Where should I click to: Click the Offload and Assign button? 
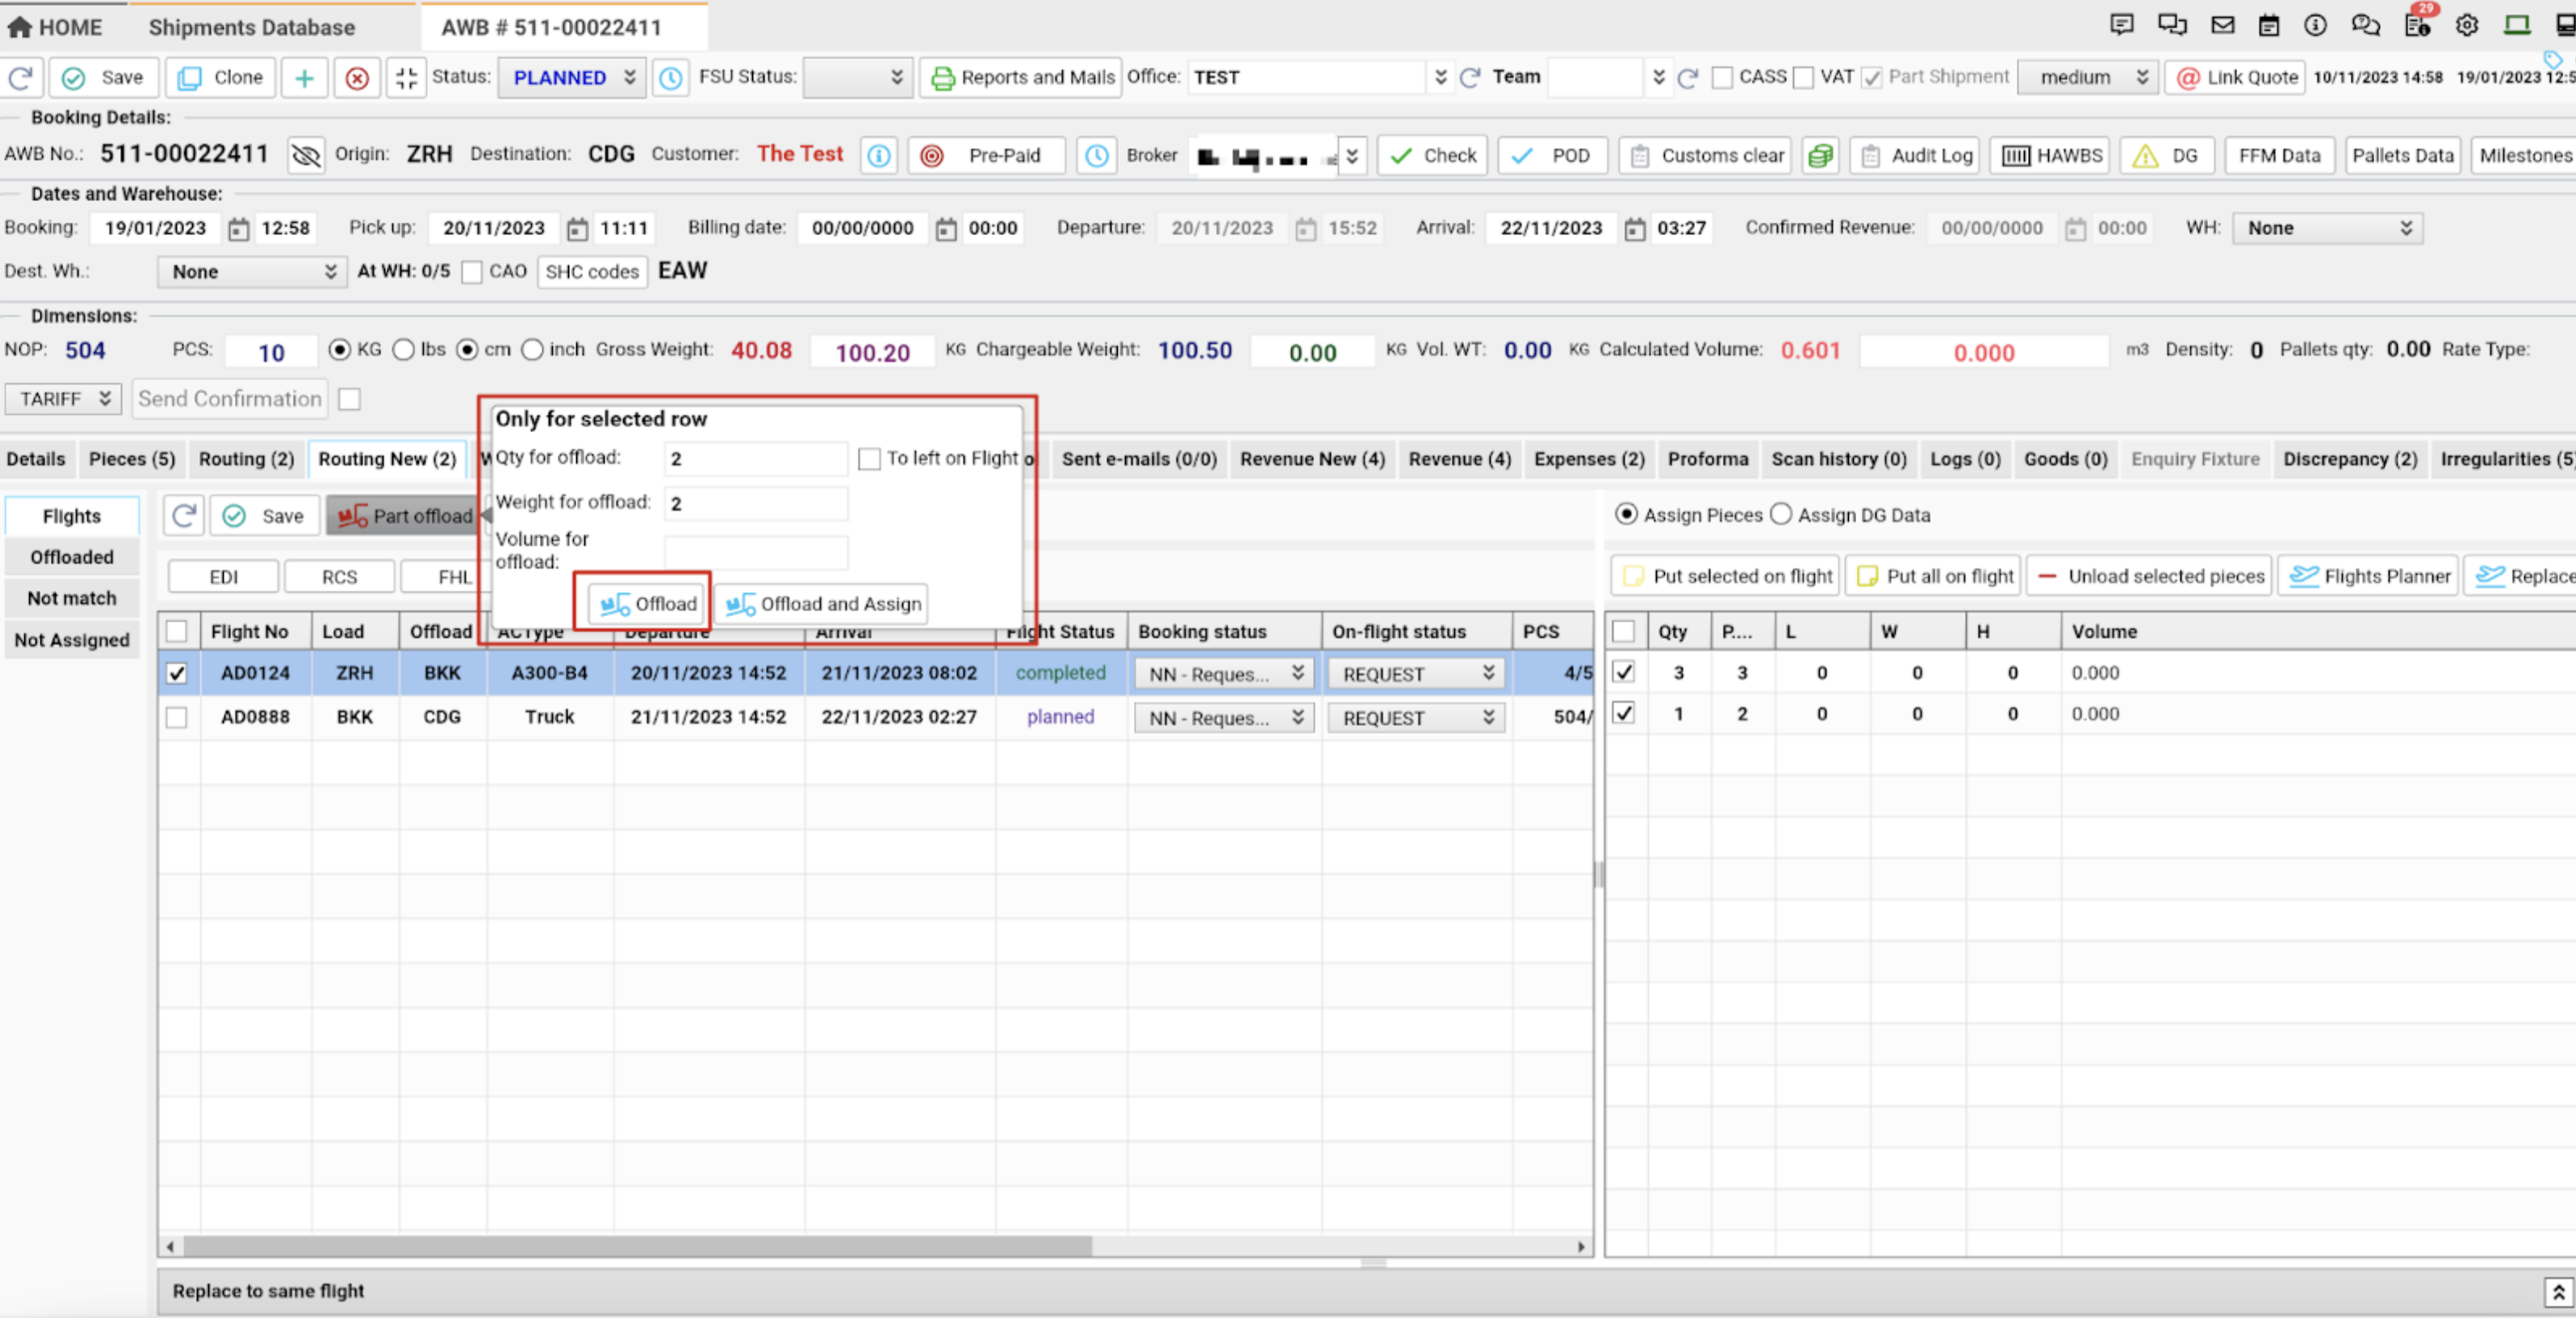click(822, 604)
